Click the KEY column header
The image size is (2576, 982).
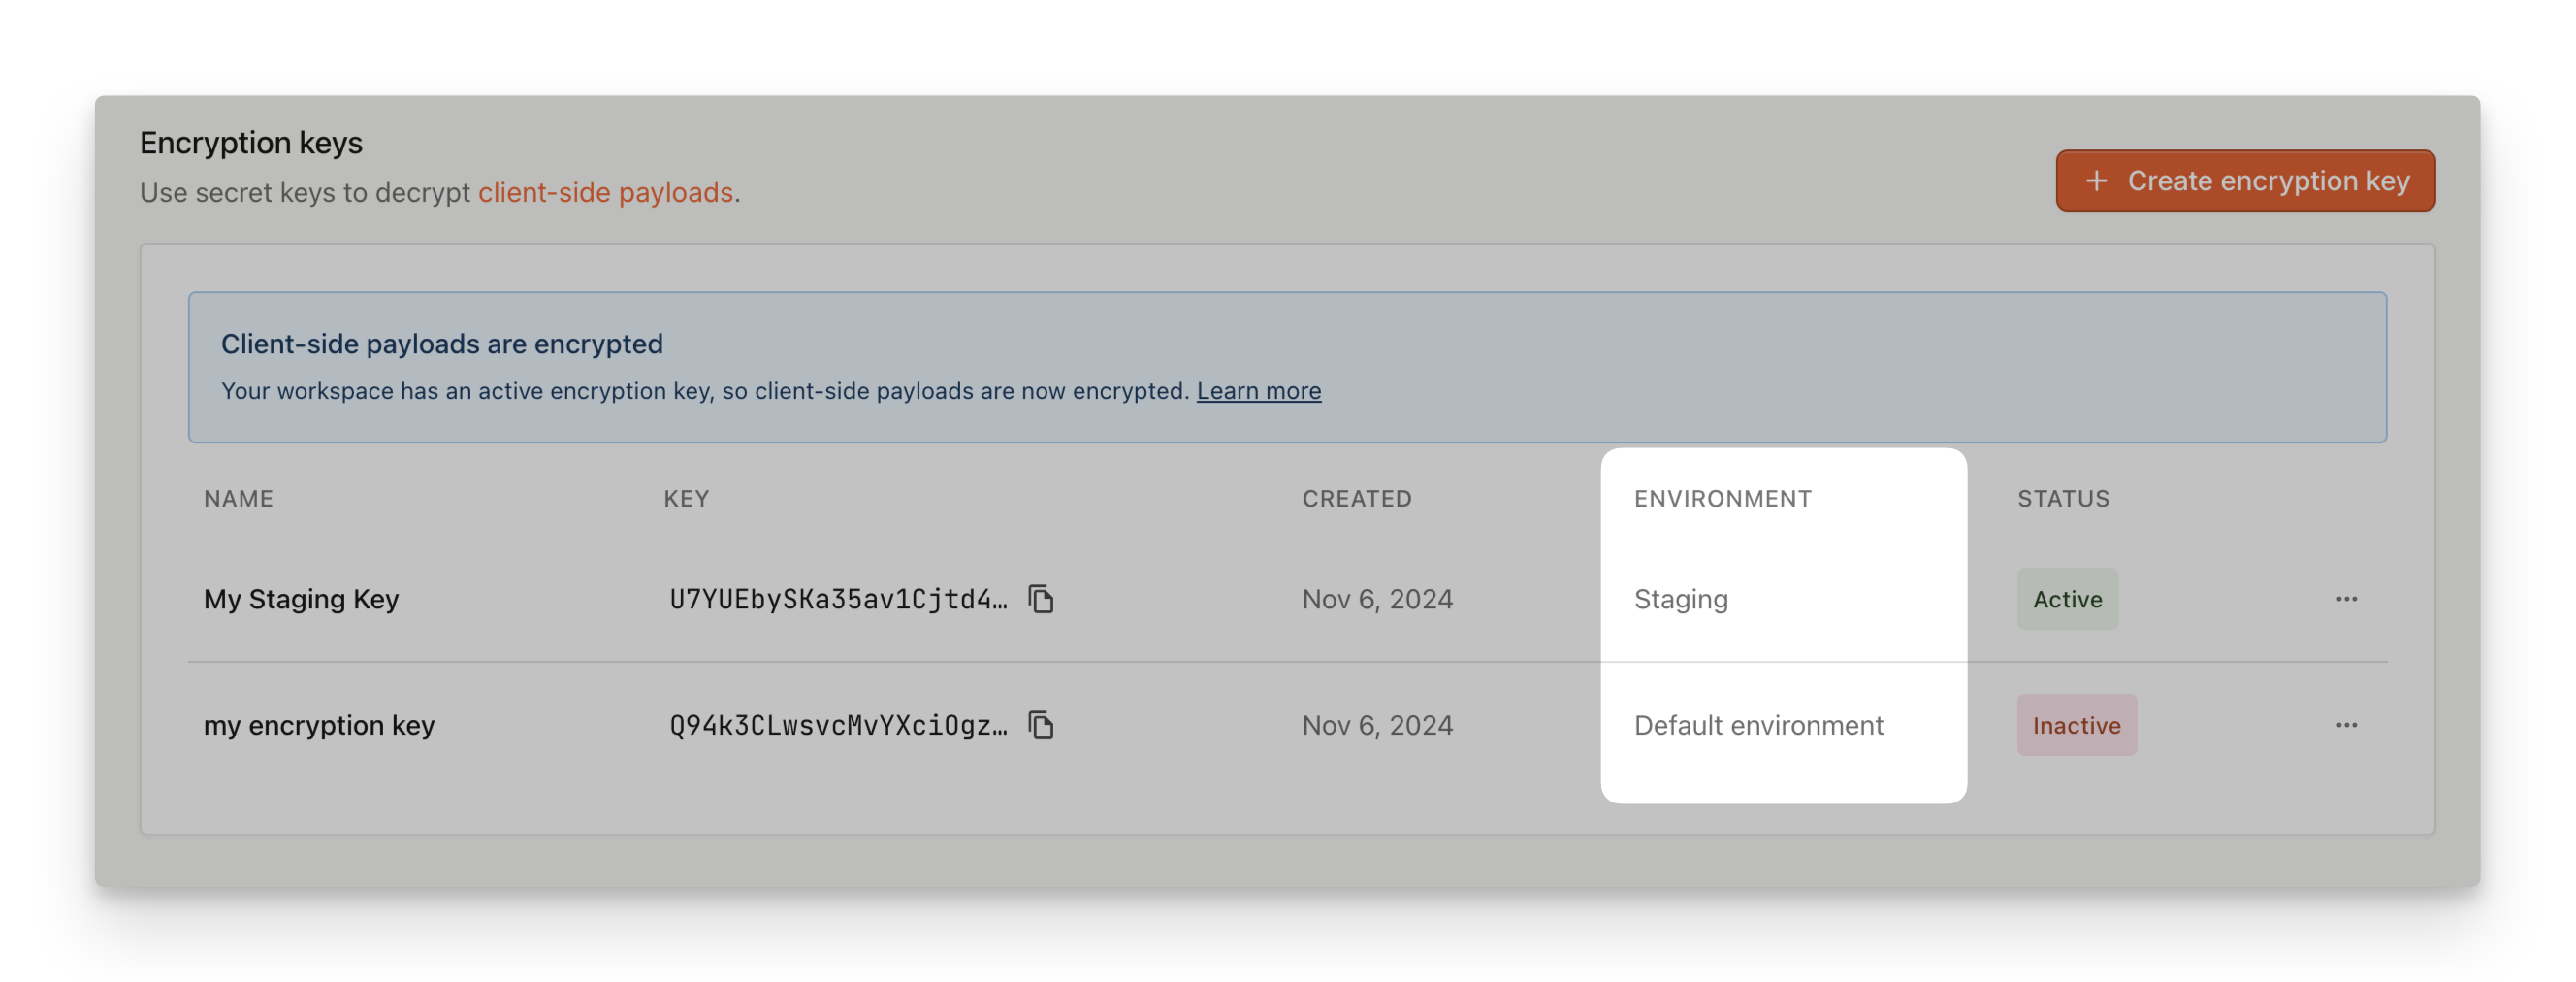tap(686, 498)
